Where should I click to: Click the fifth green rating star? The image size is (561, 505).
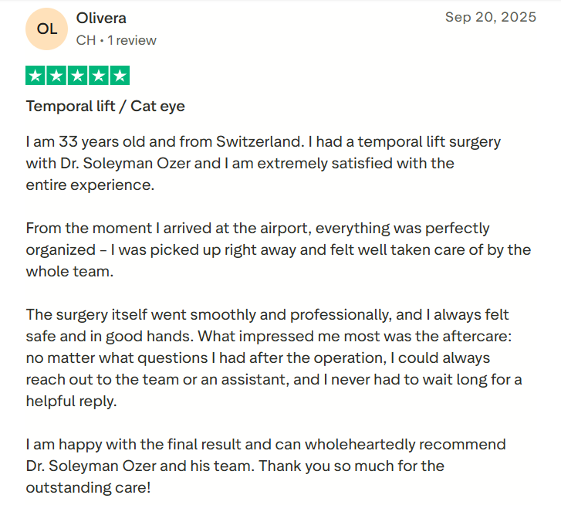point(120,76)
